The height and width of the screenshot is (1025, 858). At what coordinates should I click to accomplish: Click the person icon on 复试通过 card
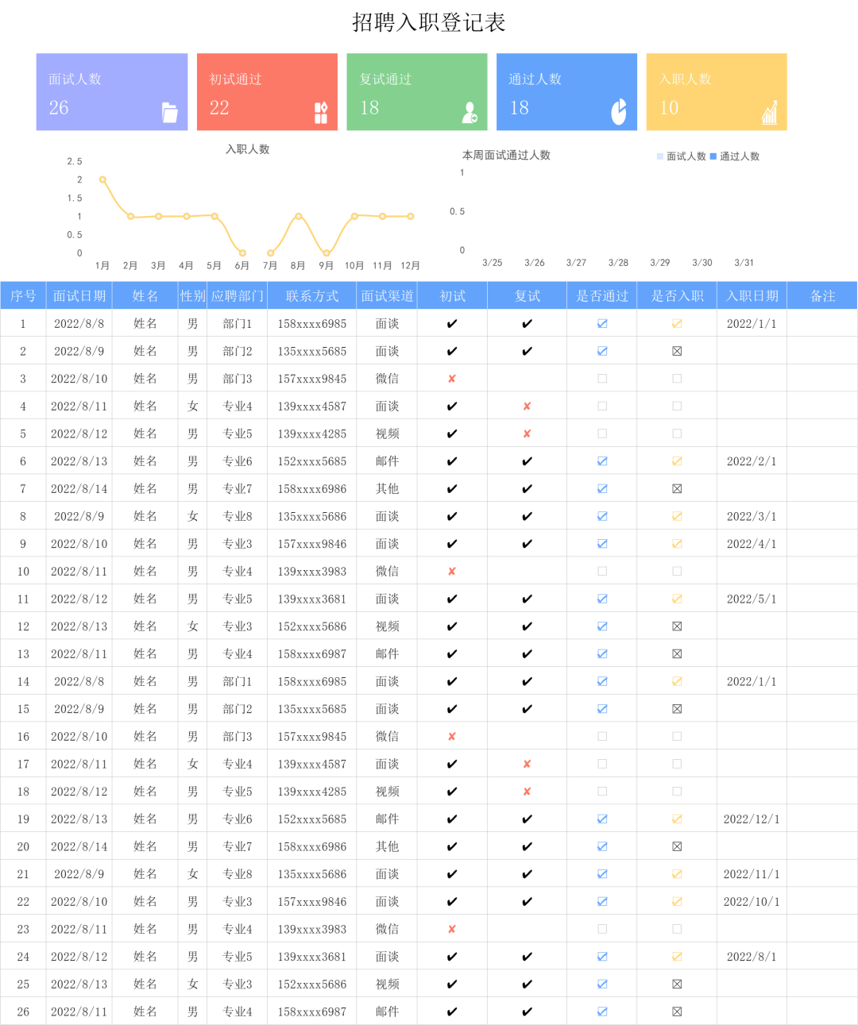(x=470, y=113)
